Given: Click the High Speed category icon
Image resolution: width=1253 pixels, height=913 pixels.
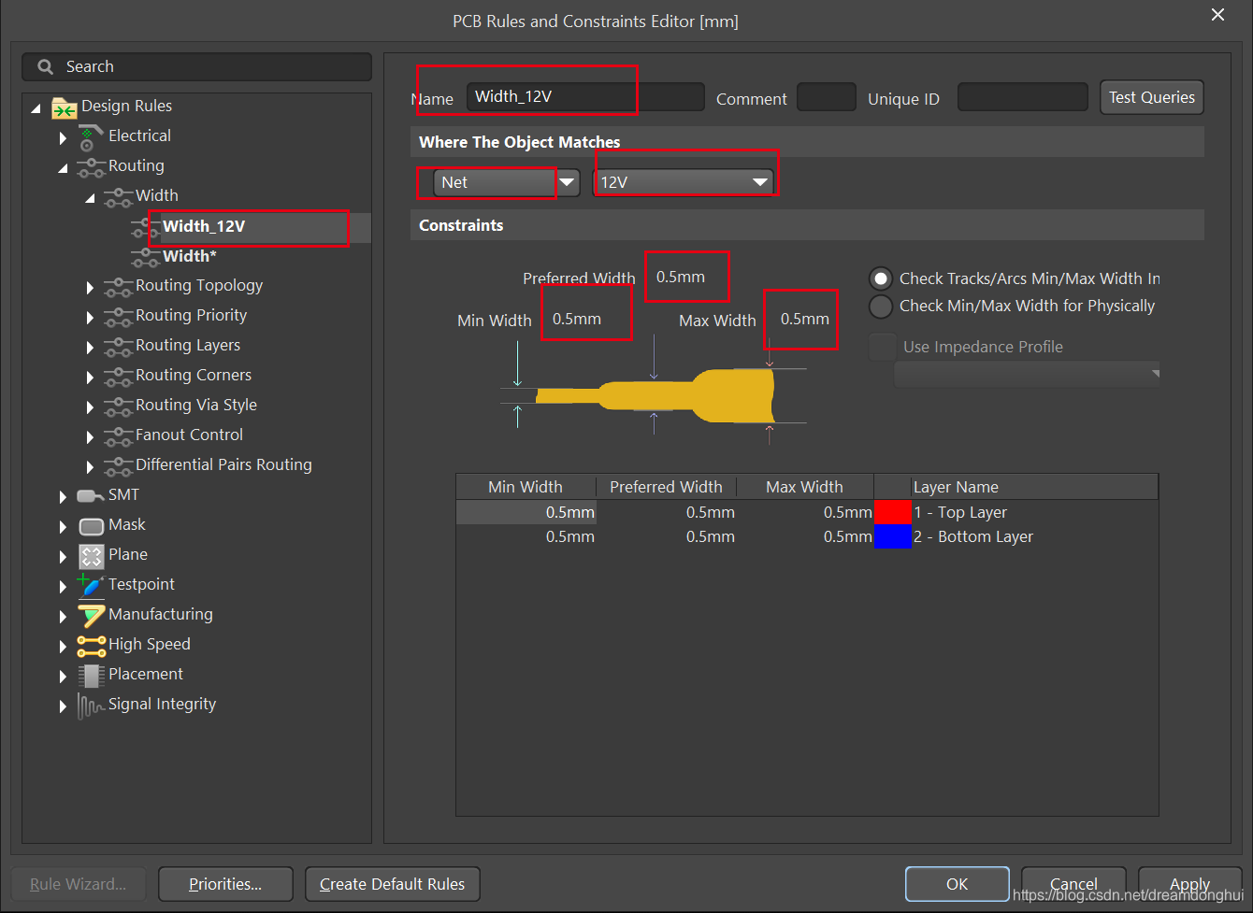Looking at the screenshot, I should point(91,645).
